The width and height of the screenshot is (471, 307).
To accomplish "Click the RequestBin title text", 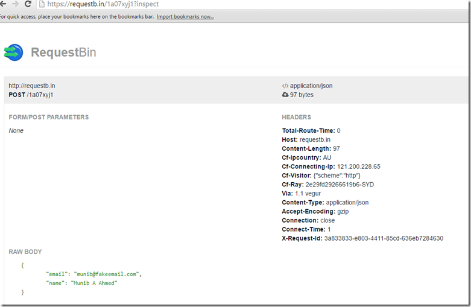I will [x=63, y=52].
